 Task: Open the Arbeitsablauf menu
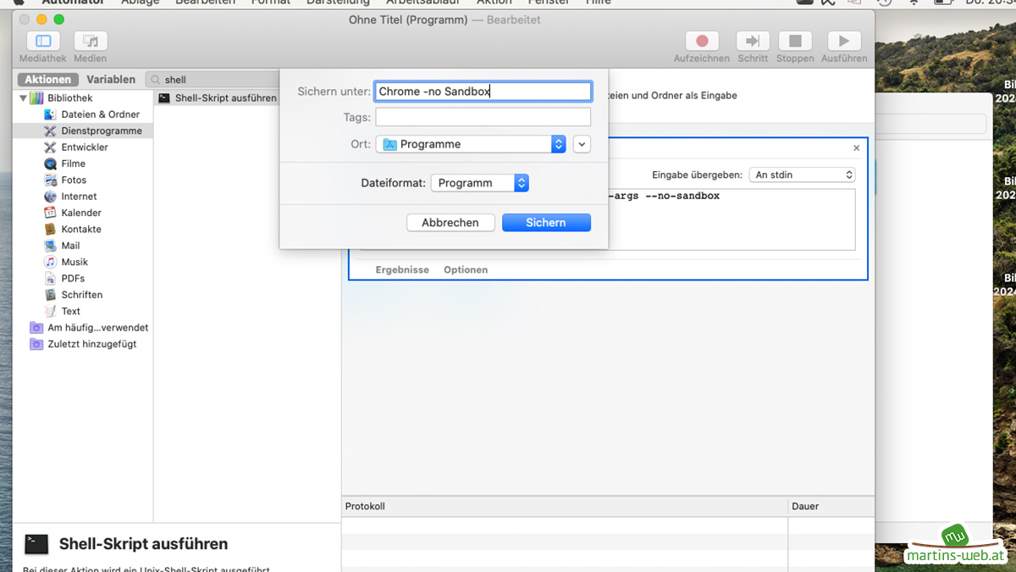(422, 3)
